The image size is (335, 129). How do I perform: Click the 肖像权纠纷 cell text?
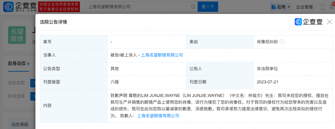[x=267, y=42]
